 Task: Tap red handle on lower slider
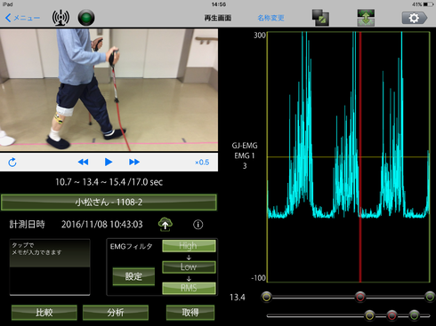392,315
